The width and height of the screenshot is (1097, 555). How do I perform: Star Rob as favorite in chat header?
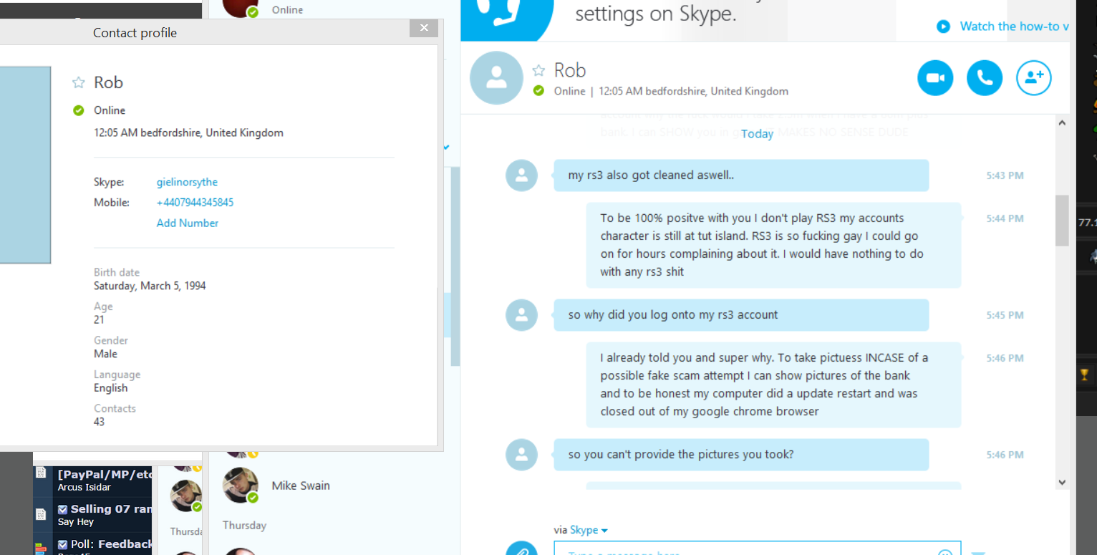(x=538, y=70)
